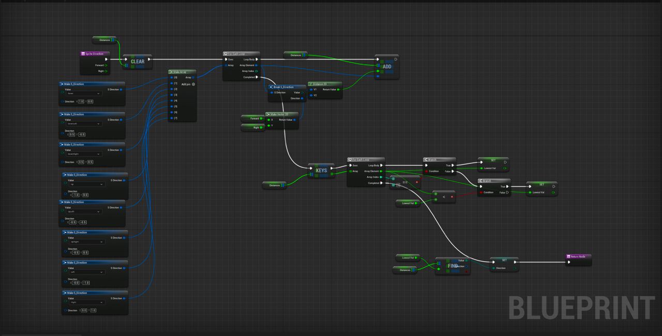Select the CLEAR array node
Screen dimensions: 662x336
(137, 61)
